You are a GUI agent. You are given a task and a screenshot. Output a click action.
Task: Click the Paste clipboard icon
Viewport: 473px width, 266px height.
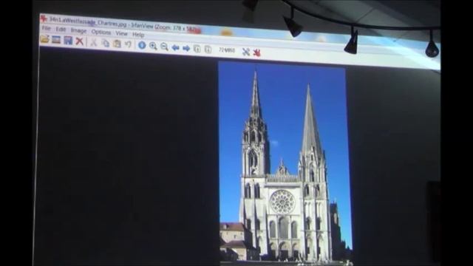117,44
